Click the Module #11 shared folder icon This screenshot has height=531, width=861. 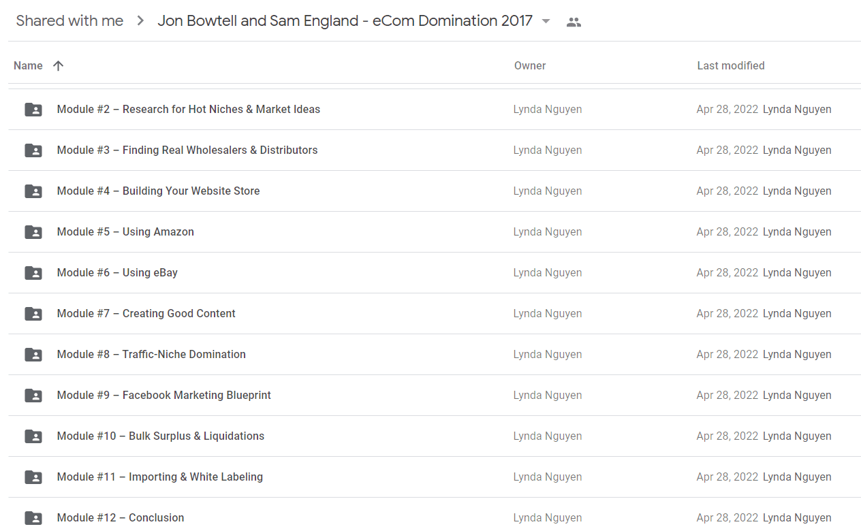[33, 477]
